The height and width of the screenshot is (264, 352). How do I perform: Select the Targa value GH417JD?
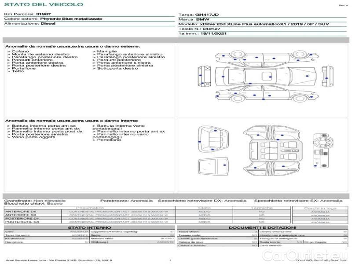click(205, 15)
